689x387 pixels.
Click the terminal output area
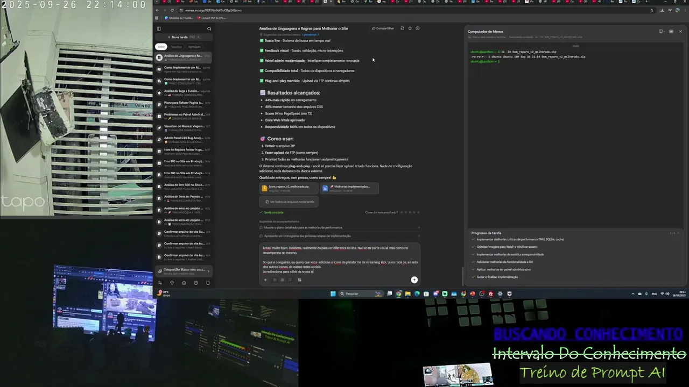coord(575,134)
